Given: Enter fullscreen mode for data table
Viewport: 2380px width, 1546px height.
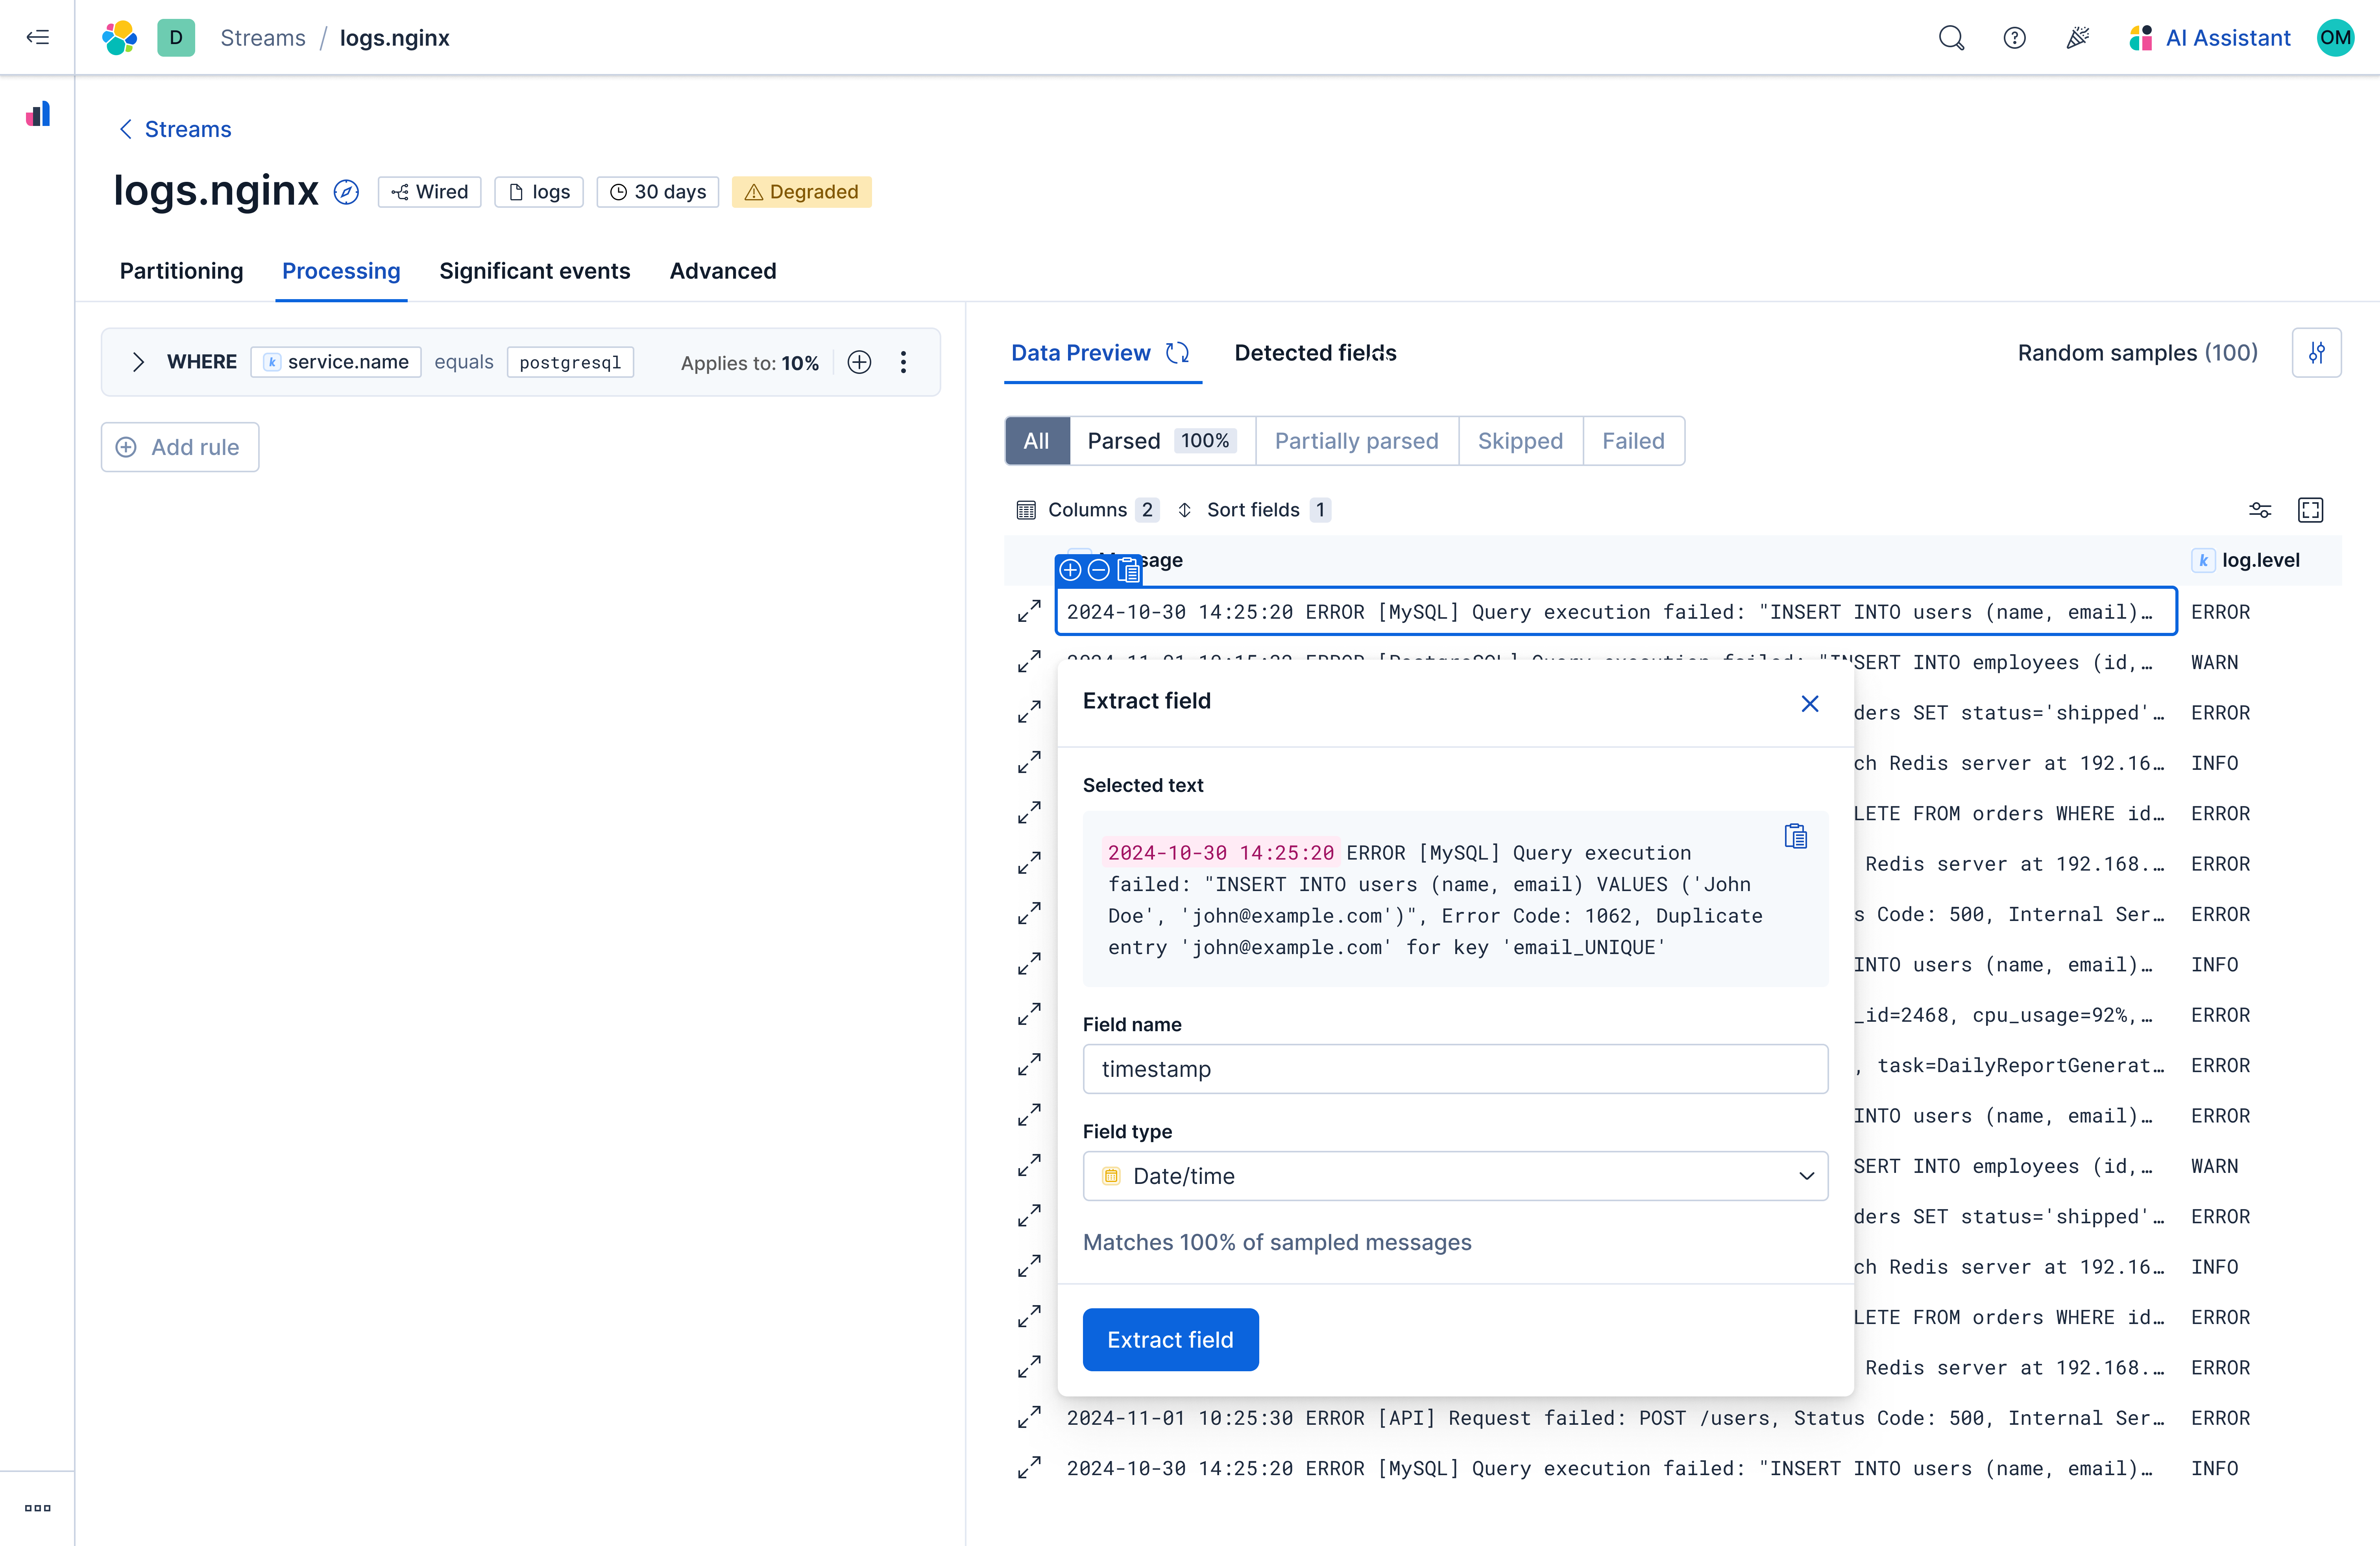Looking at the screenshot, I should [x=2310, y=510].
